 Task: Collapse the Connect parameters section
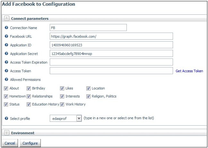tap(7, 19)
